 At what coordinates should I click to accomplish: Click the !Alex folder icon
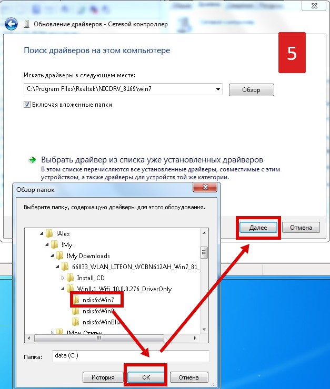[49, 233]
